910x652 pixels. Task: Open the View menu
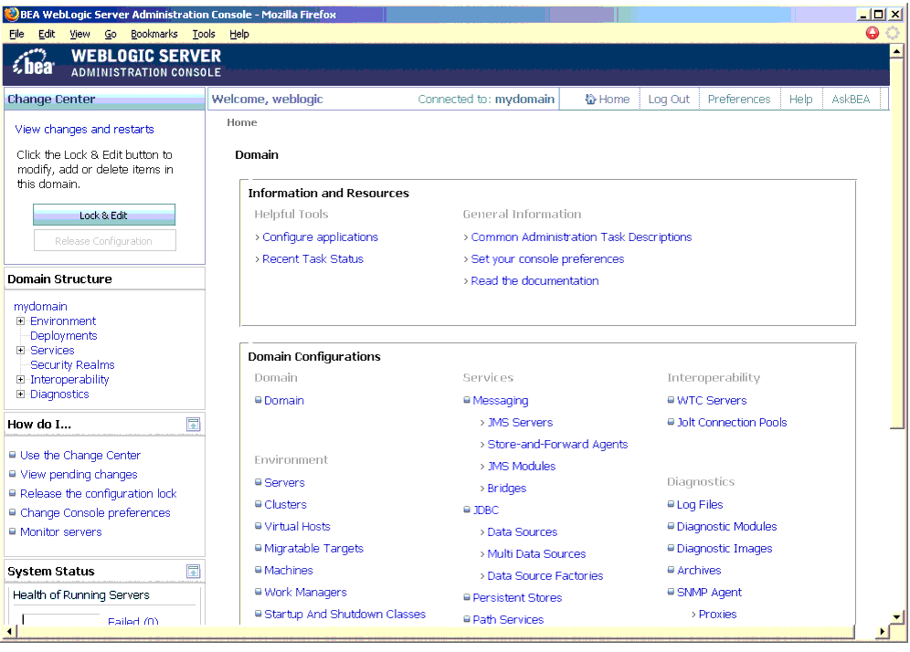pos(80,34)
